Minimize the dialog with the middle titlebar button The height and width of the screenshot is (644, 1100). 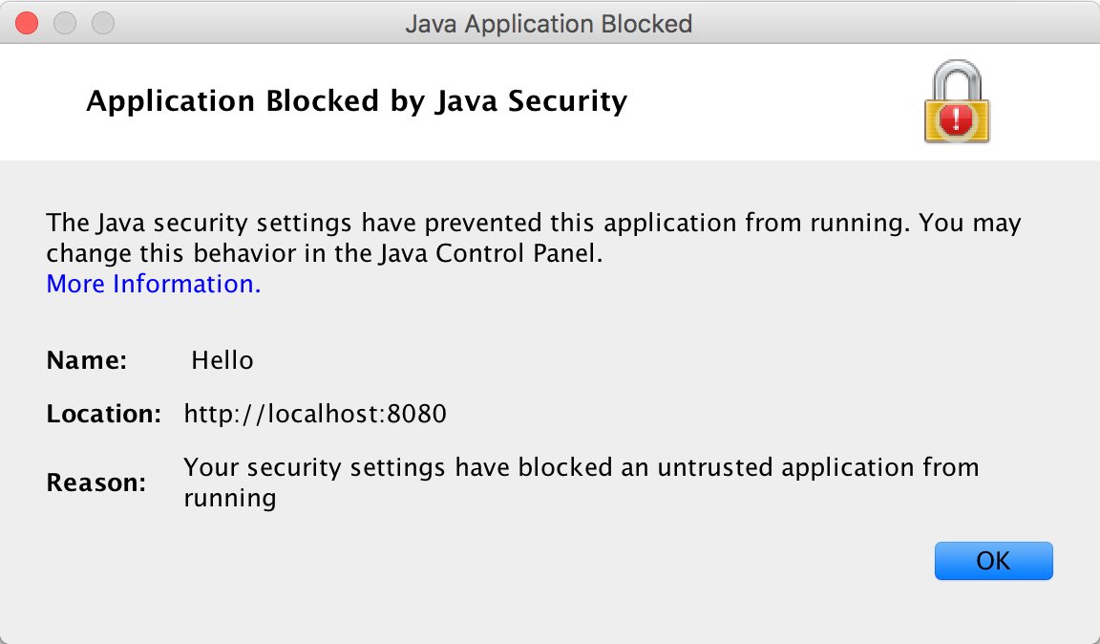tap(65, 23)
